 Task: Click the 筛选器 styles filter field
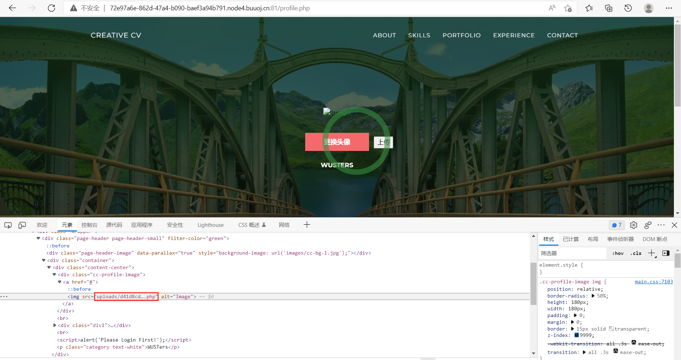pos(572,253)
